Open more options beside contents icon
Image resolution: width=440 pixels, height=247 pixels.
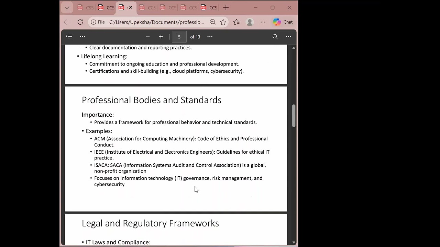pyautogui.click(x=82, y=37)
